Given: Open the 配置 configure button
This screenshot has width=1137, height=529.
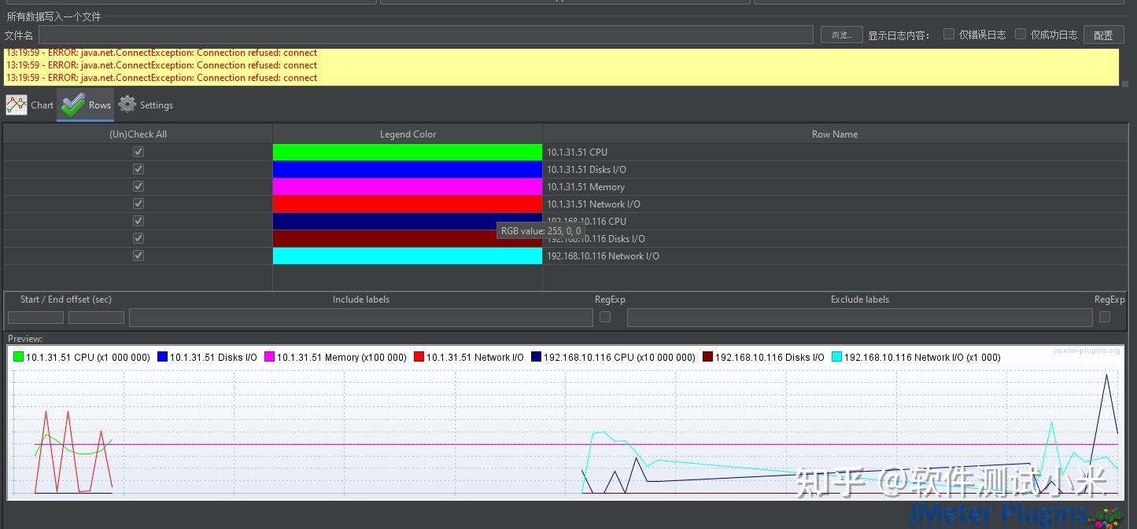Looking at the screenshot, I should pyautogui.click(x=1103, y=35).
